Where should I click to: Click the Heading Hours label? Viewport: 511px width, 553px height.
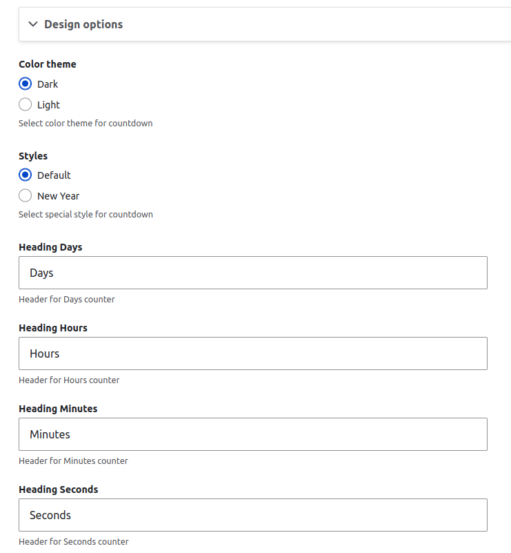(52, 327)
